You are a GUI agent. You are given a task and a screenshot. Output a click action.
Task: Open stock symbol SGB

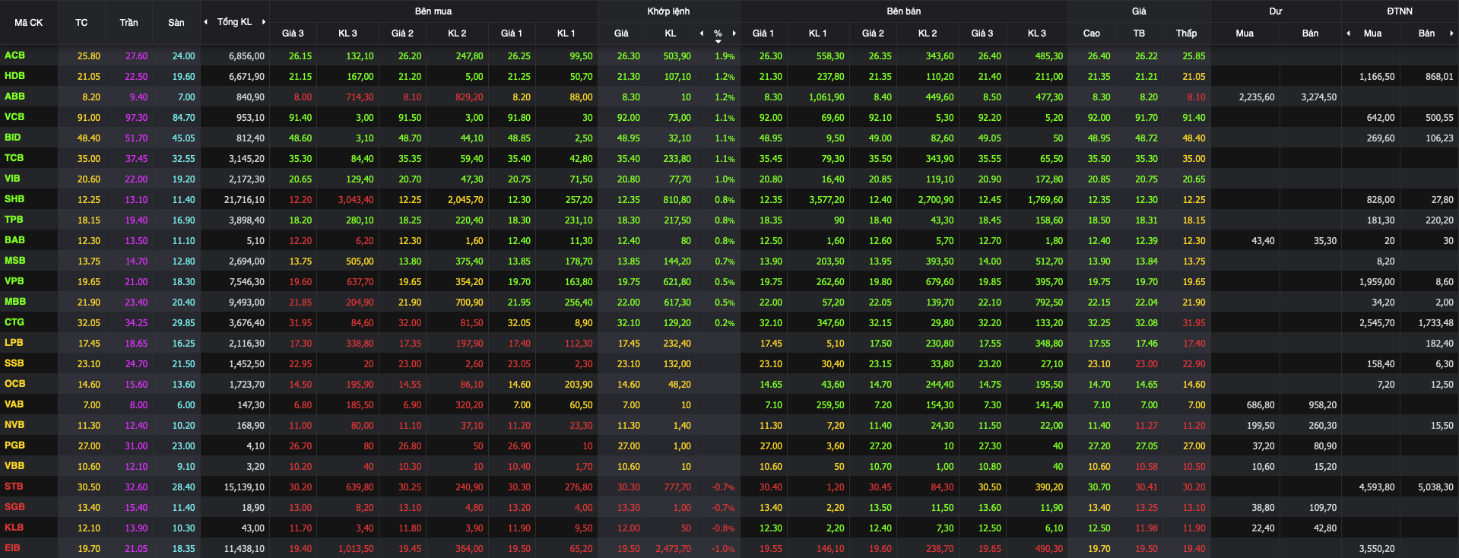tap(14, 507)
